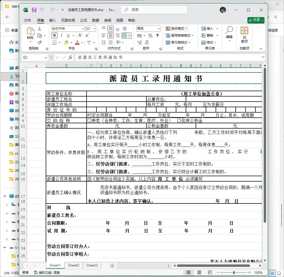Apply cell borders icon
284x277 pixels.
tap(54, 43)
